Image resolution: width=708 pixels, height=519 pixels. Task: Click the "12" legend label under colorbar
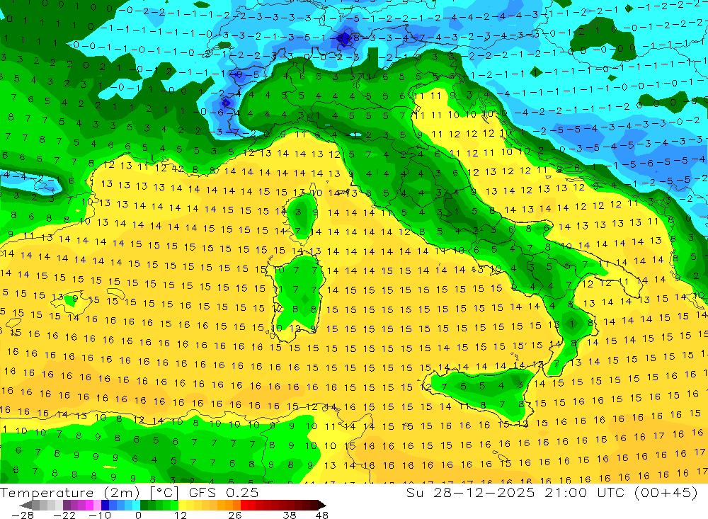(181, 515)
